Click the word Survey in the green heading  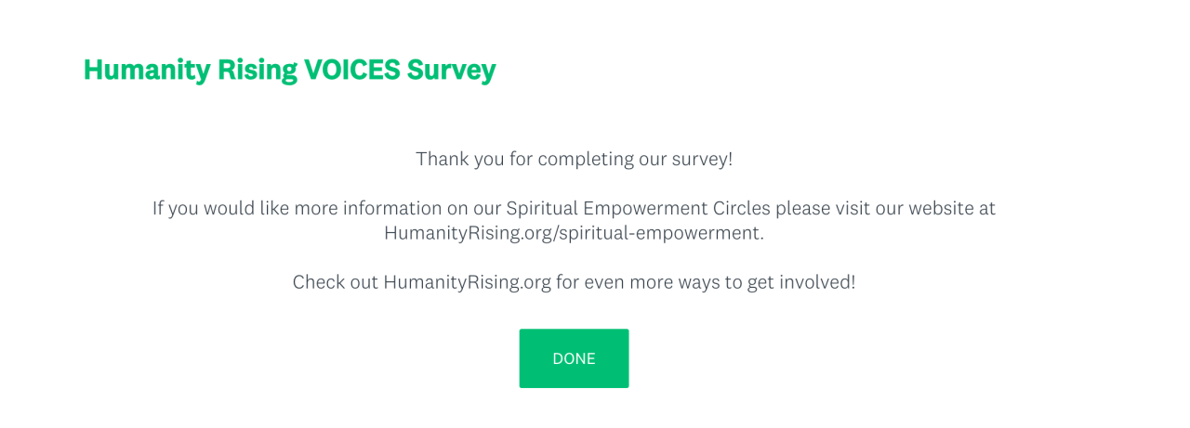(451, 70)
